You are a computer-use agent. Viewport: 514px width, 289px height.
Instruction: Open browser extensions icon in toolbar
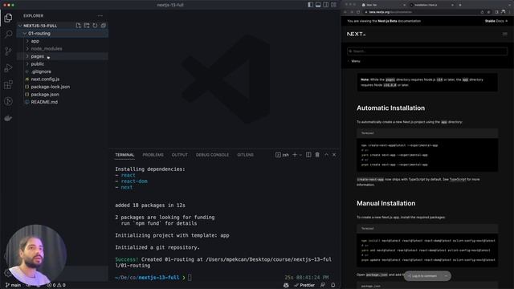(496, 12)
